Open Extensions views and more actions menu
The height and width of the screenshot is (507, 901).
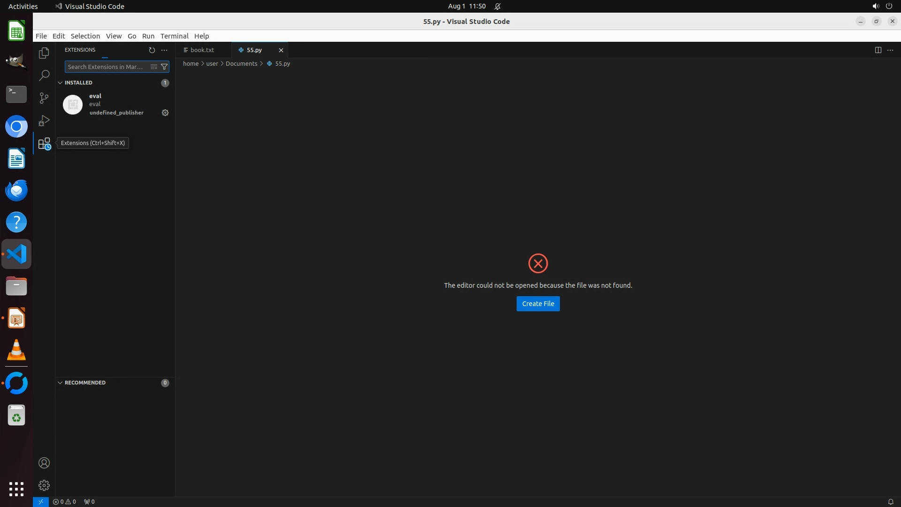pyautogui.click(x=164, y=50)
